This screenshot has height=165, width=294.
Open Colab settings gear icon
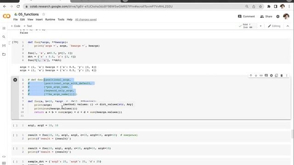point(278,16)
